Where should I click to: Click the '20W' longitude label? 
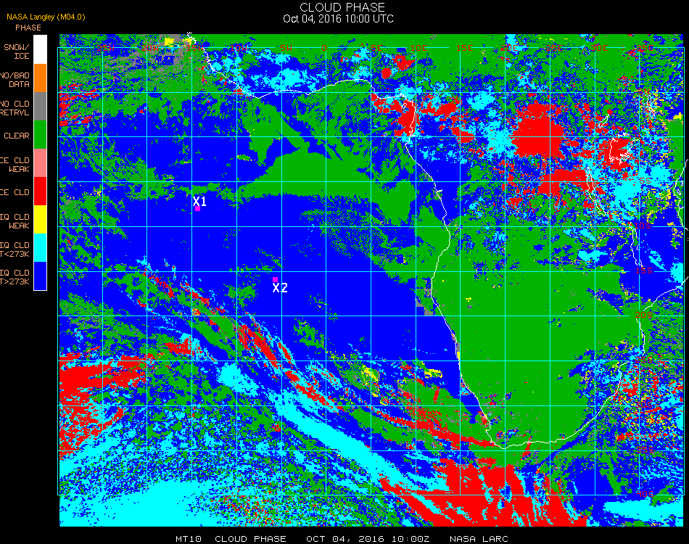coord(149,47)
